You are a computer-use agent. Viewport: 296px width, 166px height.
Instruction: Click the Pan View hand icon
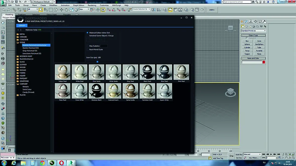tap(286, 158)
